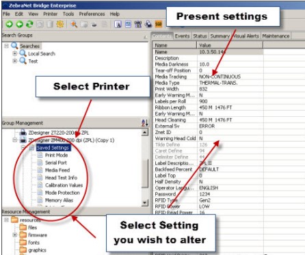Click the font letter A toolbar icon

coord(118,24)
